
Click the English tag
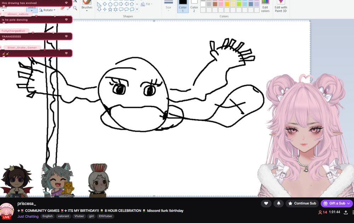(x=48, y=216)
